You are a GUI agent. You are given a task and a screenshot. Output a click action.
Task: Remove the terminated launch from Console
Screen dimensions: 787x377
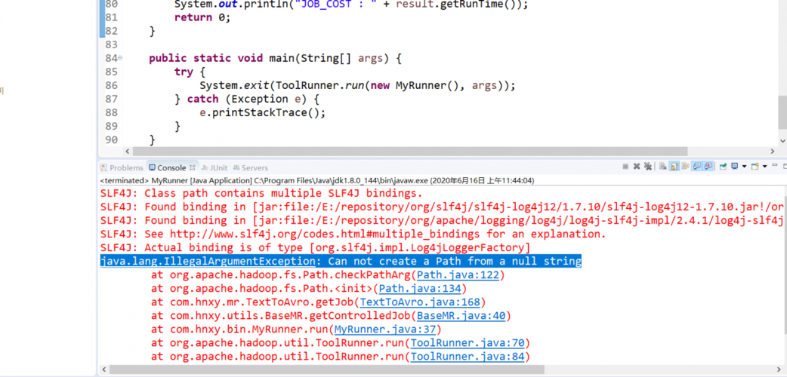637,167
